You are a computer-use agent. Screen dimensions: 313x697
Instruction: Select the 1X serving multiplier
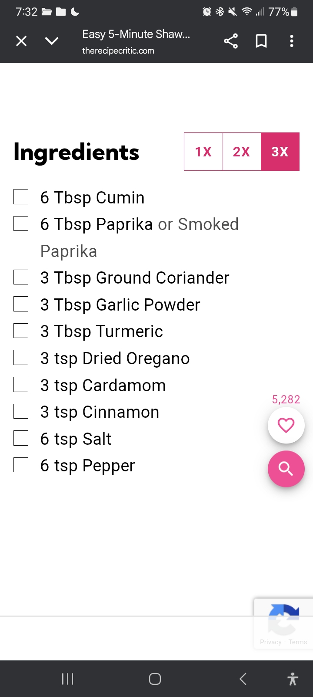(203, 152)
